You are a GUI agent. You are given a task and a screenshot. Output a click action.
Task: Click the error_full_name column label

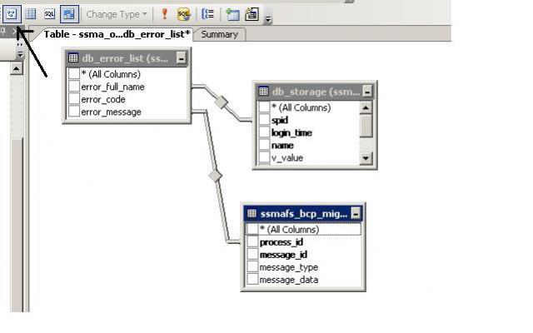click(x=113, y=87)
